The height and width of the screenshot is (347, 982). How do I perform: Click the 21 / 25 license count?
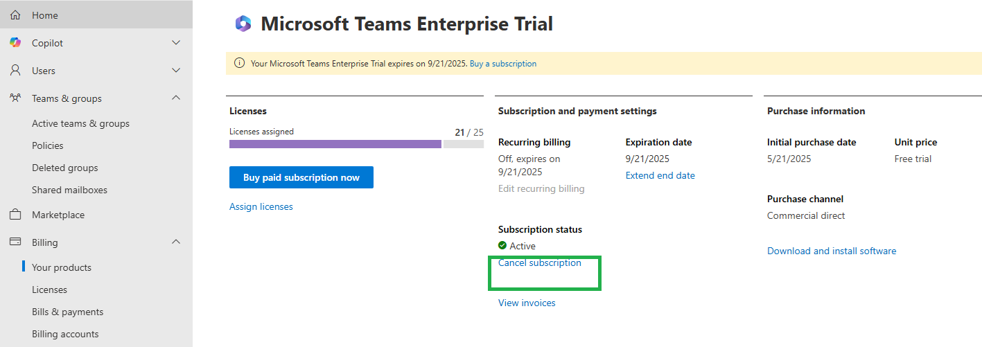469,132
